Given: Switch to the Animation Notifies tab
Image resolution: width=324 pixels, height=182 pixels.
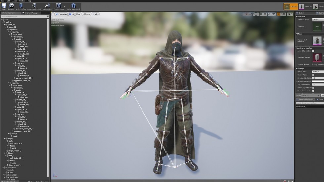Looking at the screenshot, I should (x=305, y=100).
